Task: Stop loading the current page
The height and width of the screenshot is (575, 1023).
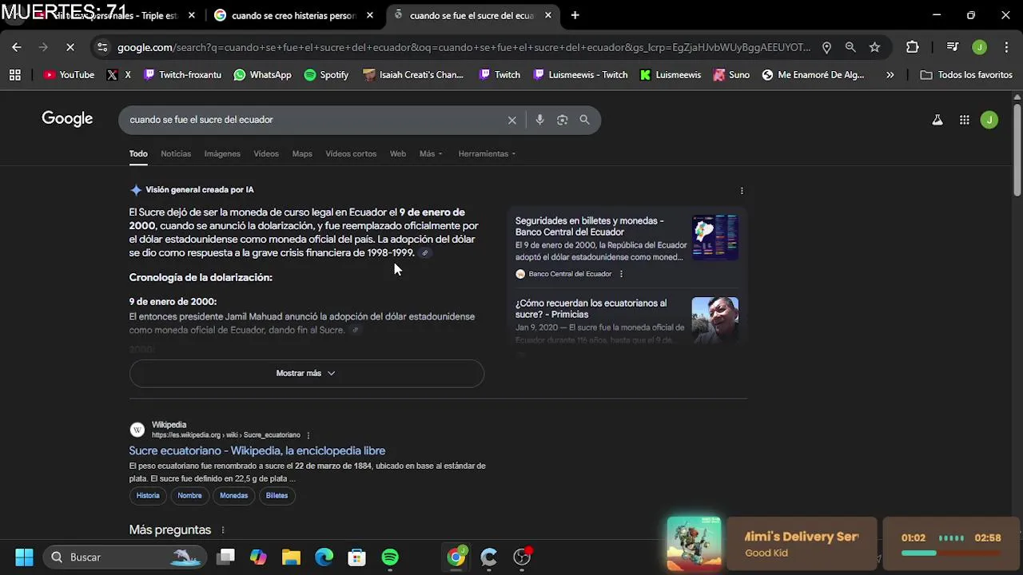Action: (x=70, y=47)
